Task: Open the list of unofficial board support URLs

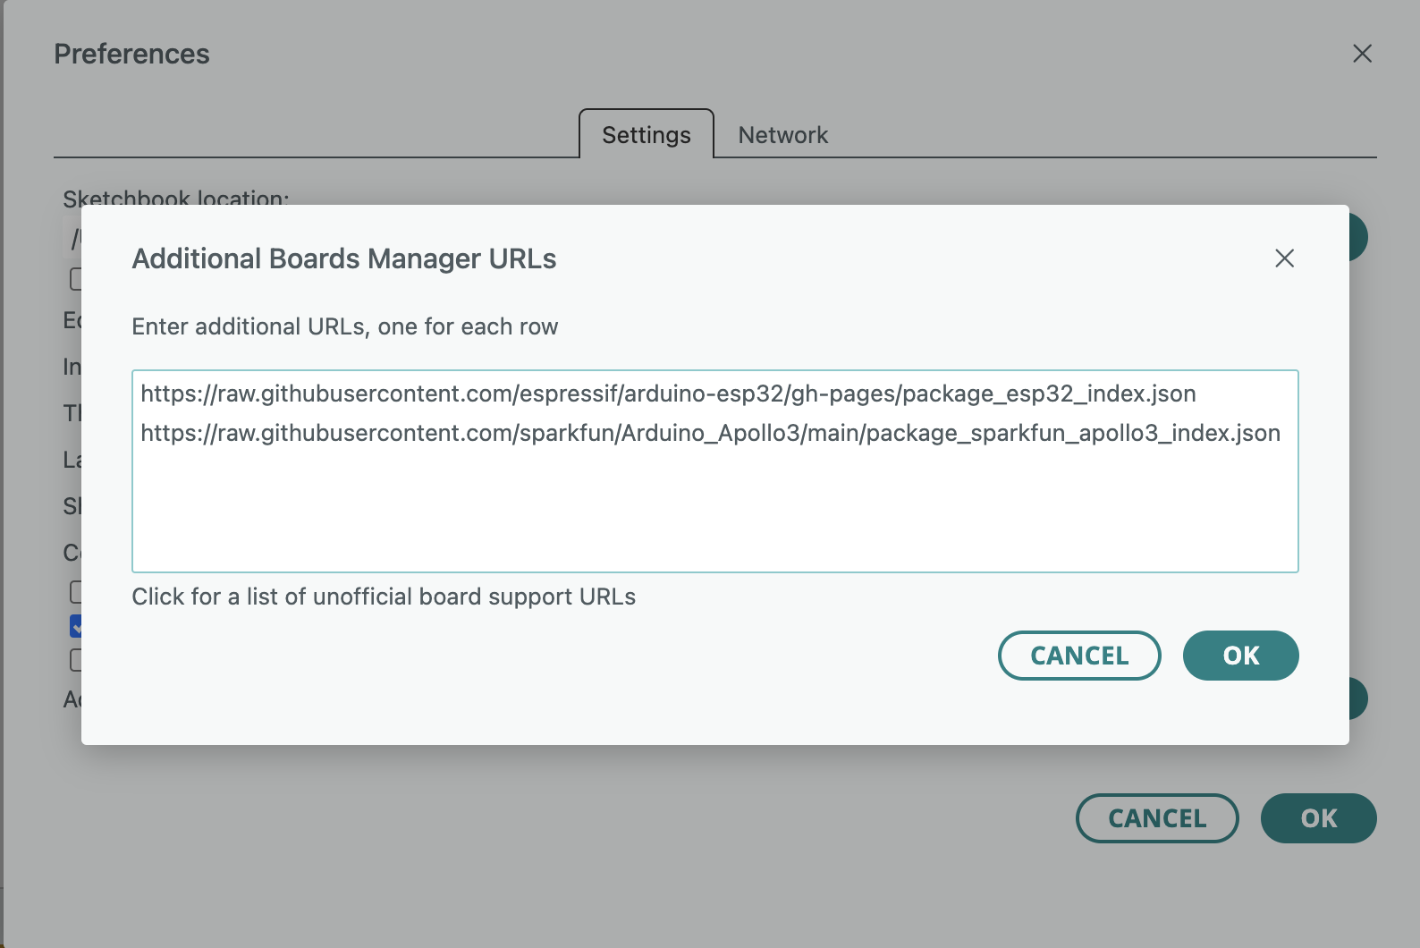Action: tap(384, 597)
